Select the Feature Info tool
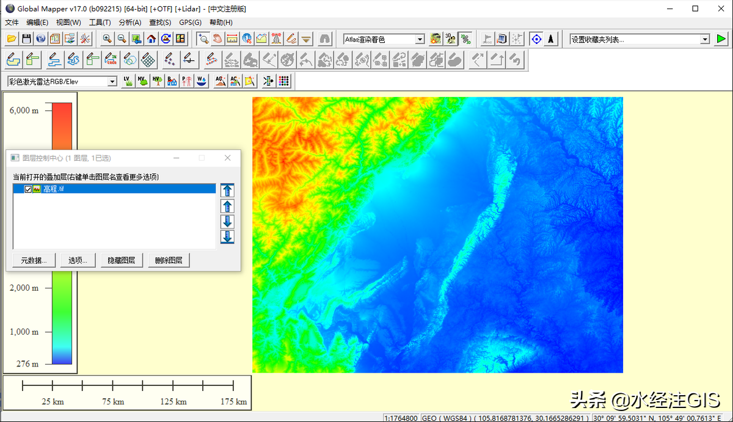733x422 pixels. point(247,38)
